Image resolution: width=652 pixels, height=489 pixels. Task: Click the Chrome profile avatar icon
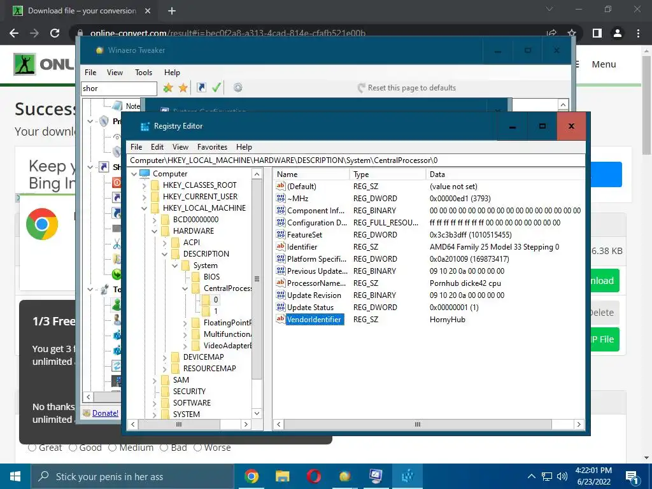click(618, 33)
